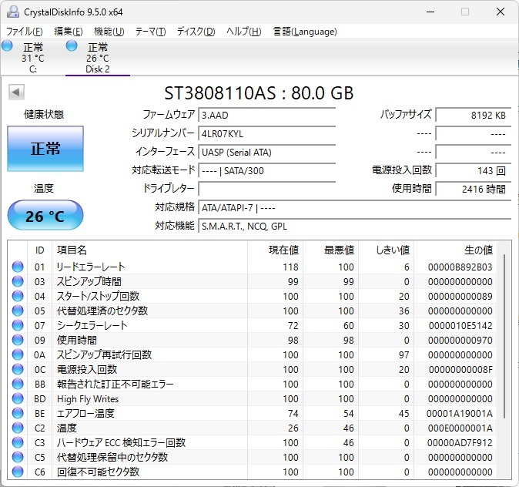Click status orb for attribute 0A スピンアップ再試行回数
Image resolution: width=519 pixels, height=487 pixels.
pos(18,354)
